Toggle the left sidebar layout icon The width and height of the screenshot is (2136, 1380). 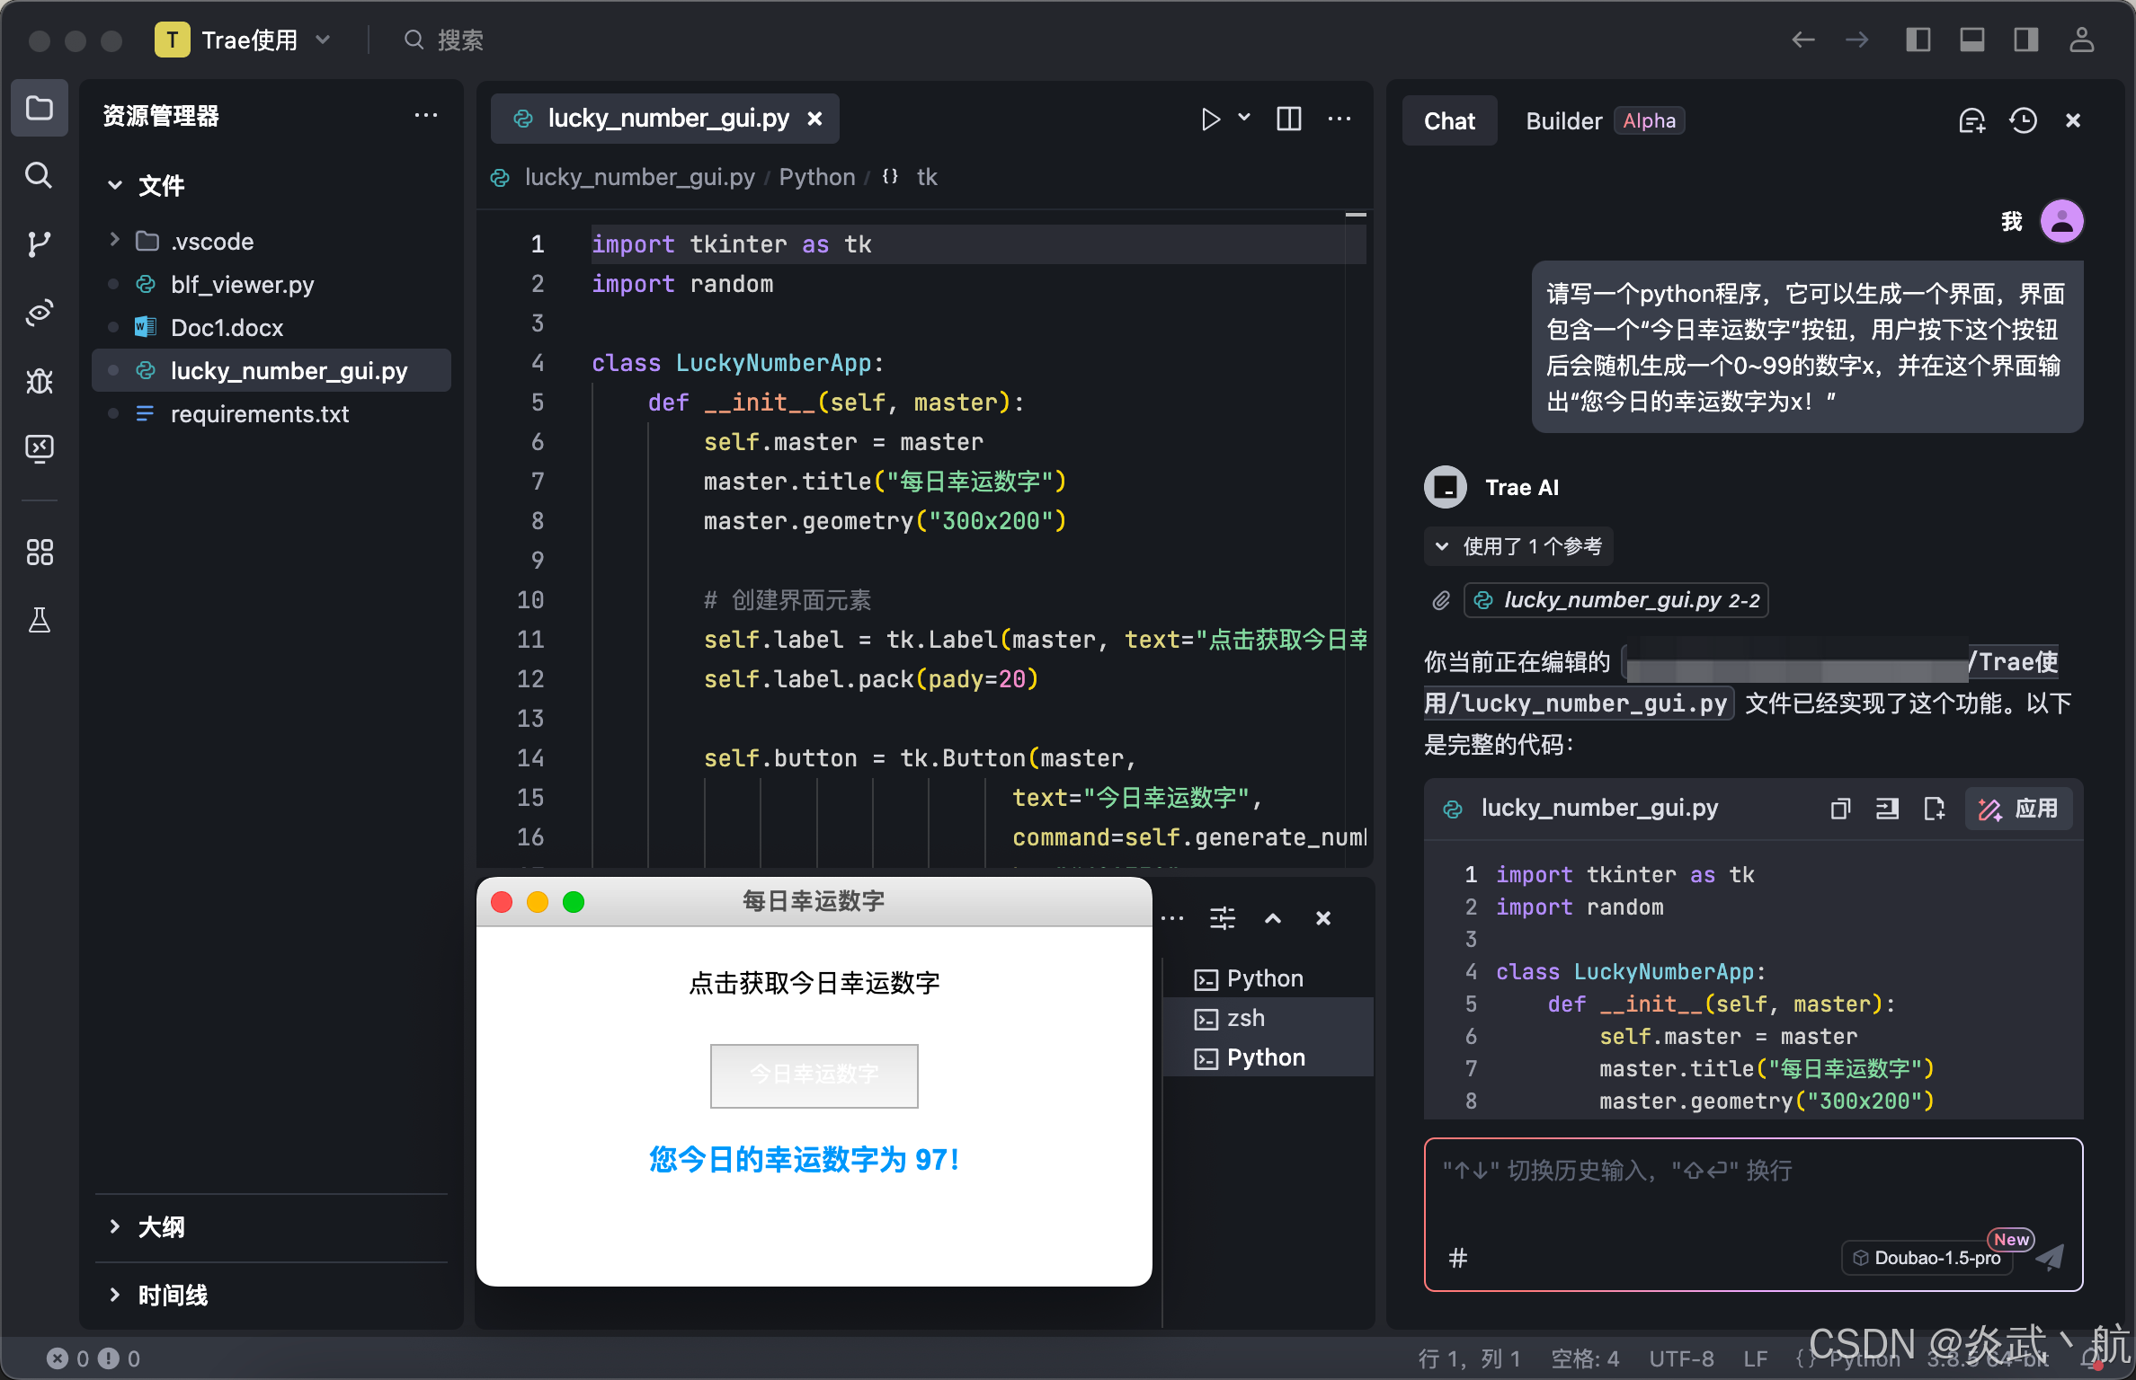tap(1918, 40)
